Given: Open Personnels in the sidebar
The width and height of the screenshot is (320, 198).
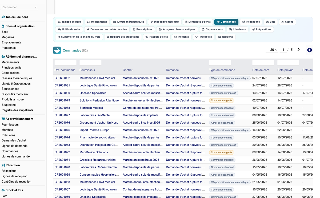Looking at the screenshot, I should [x=9, y=48].
